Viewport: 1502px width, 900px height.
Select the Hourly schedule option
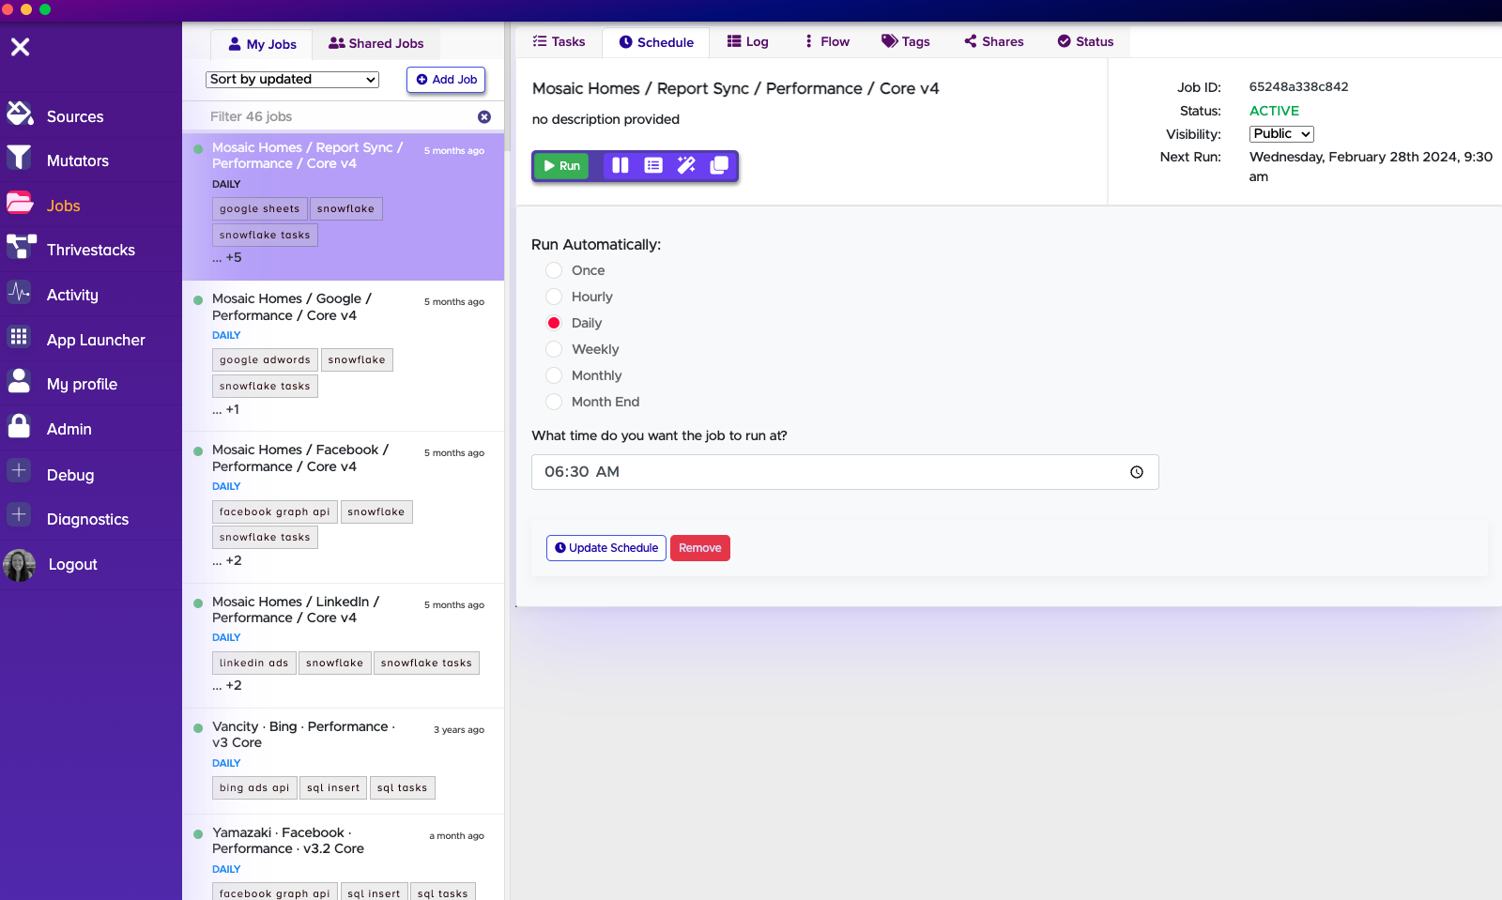pos(554,297)
